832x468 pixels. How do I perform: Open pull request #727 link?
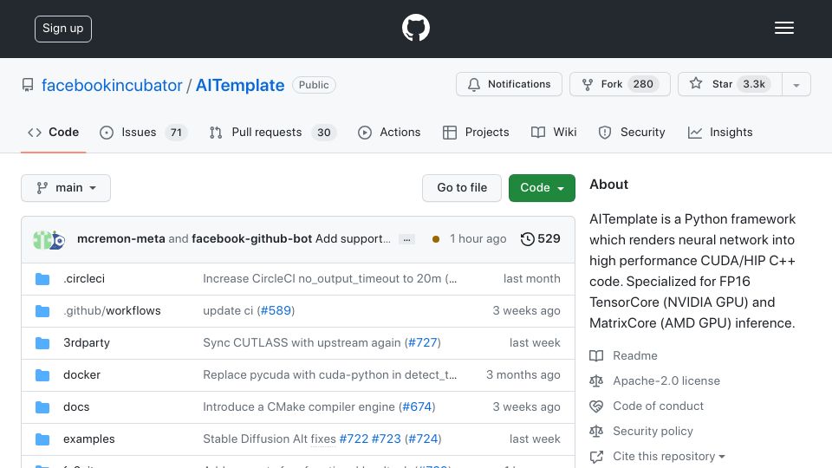tap(423, 343)
